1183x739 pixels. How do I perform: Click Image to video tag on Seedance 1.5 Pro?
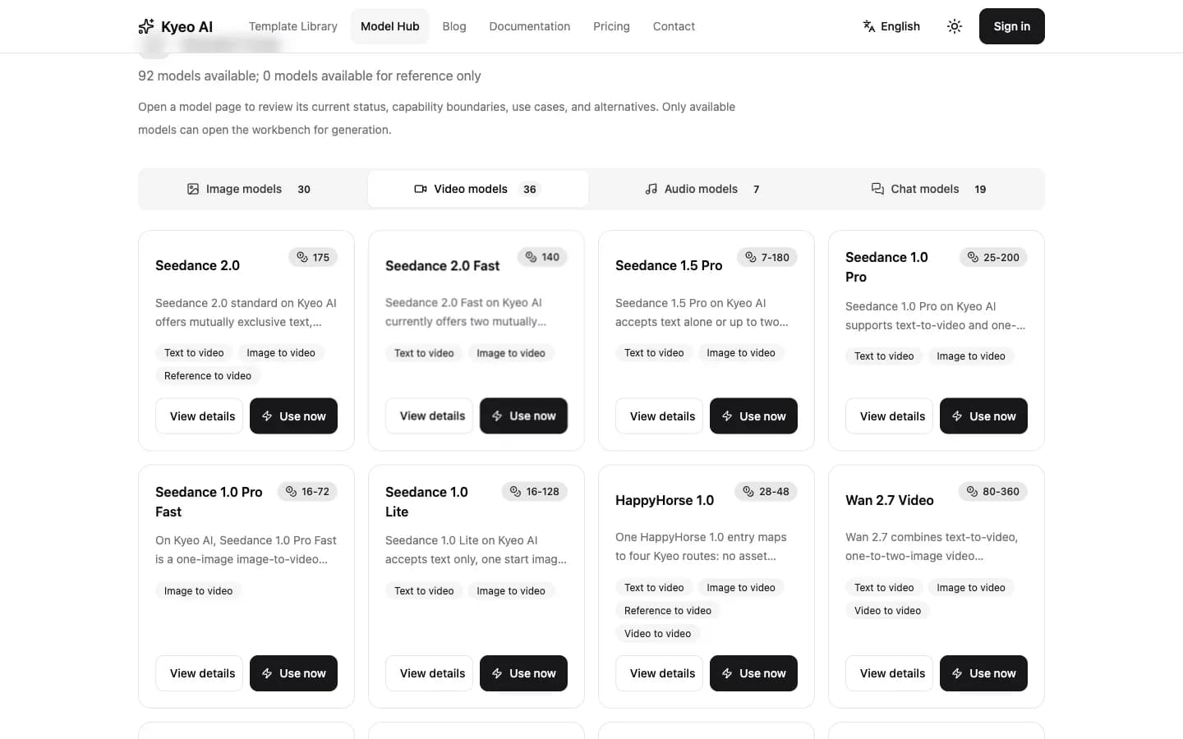741,353
